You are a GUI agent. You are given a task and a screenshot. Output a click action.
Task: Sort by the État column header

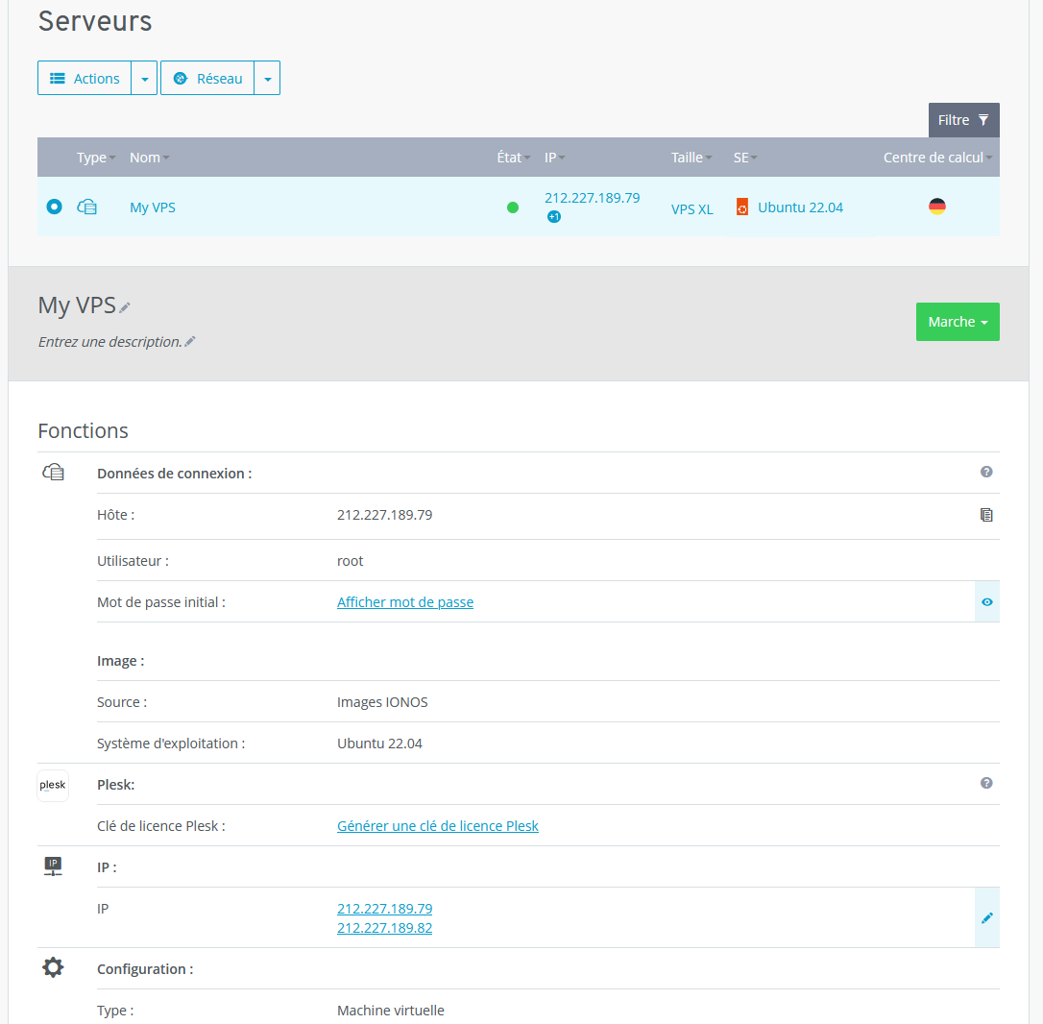click(513, 157)
